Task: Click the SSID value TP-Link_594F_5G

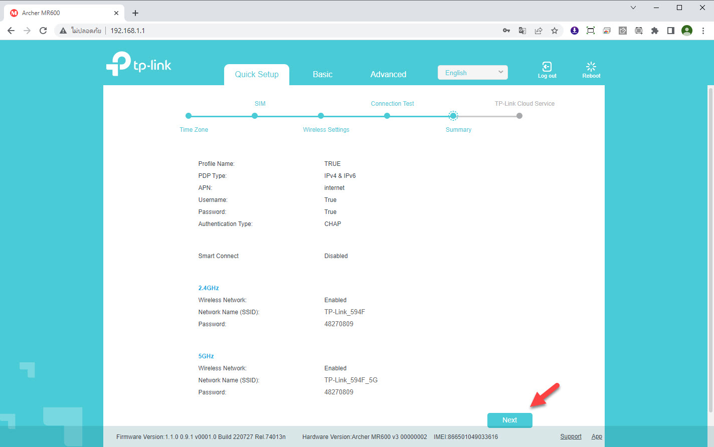Action: click(x=351, y=380)
